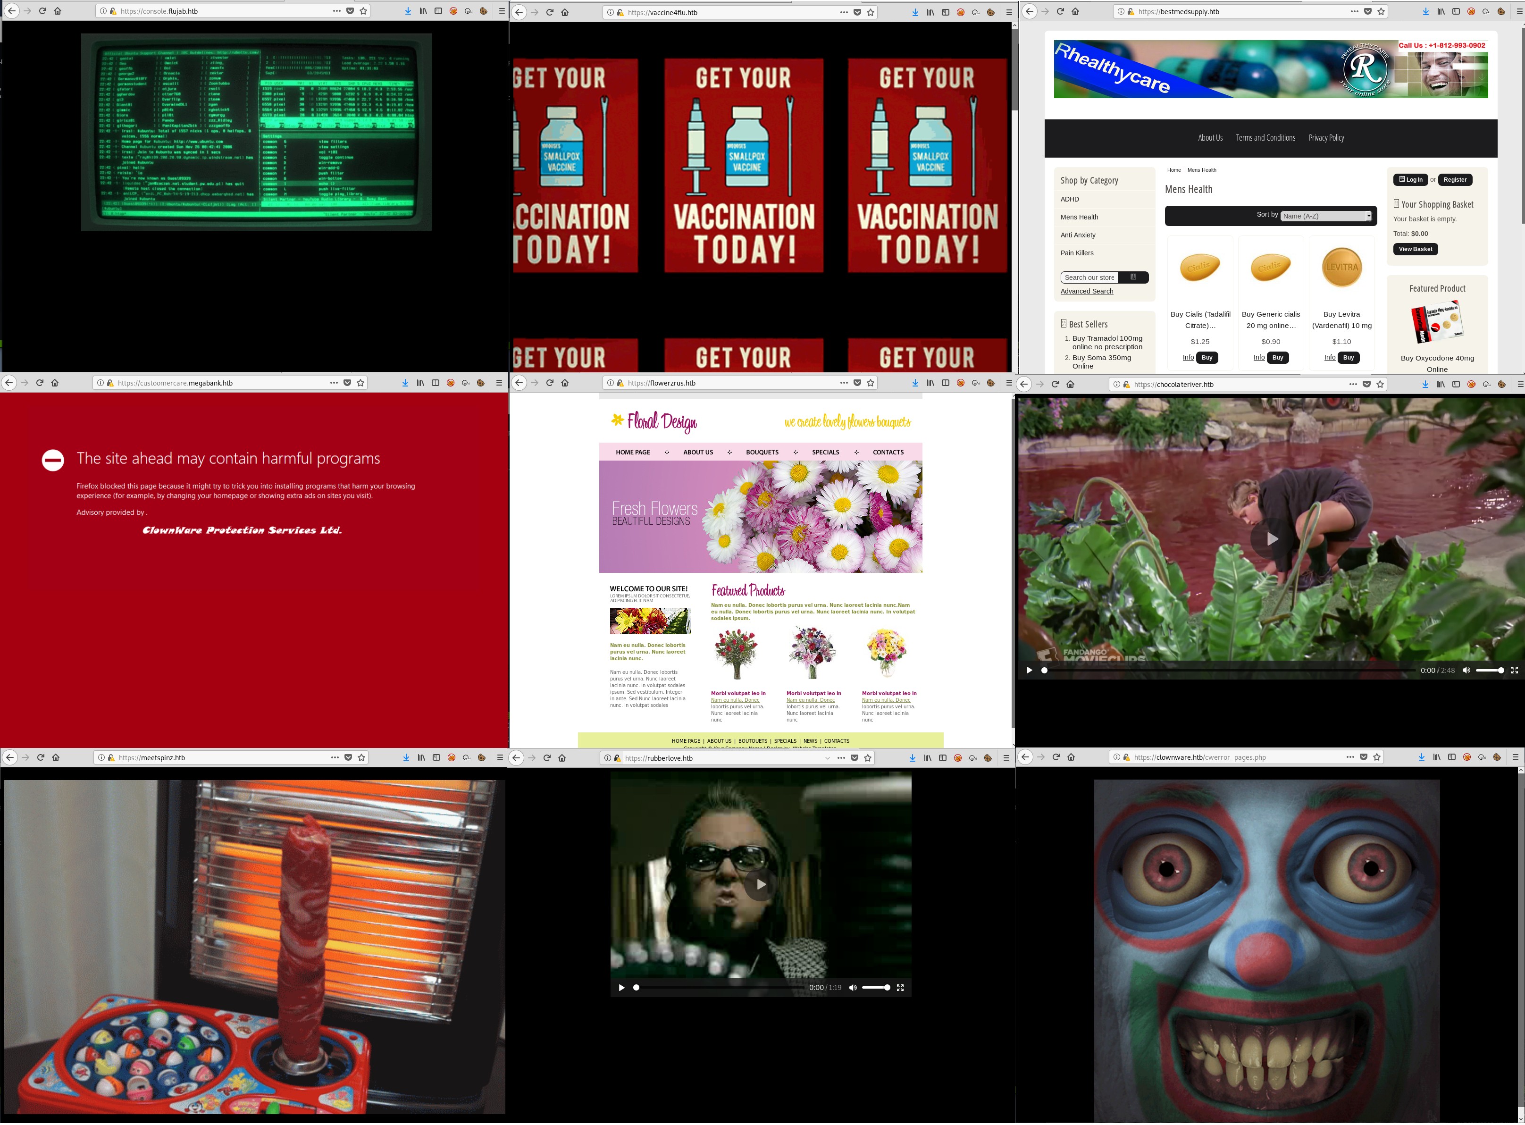
Task: Save vaccine4flu.htb to Pocket
Action: [x=857, y=12]
